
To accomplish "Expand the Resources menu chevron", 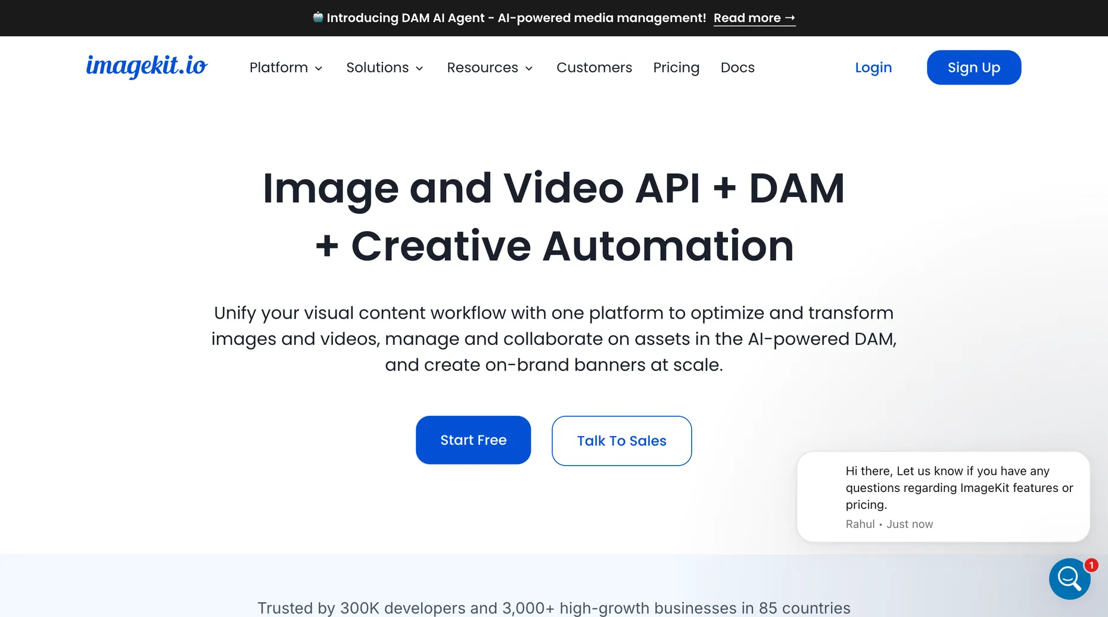I will [x=529, y=68].
